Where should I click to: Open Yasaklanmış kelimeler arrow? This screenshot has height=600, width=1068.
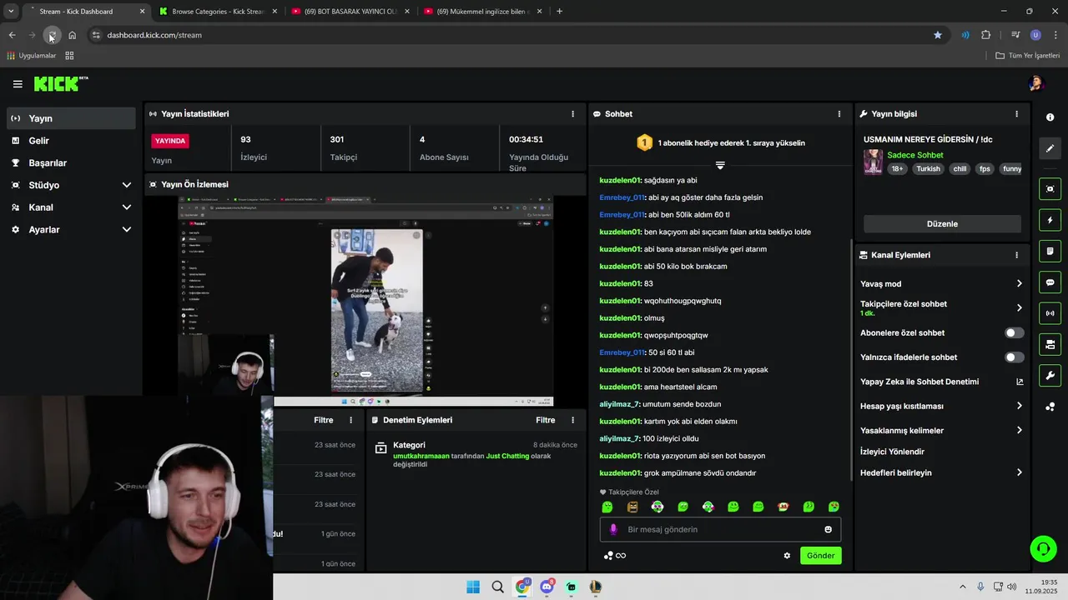point(1019,431)
